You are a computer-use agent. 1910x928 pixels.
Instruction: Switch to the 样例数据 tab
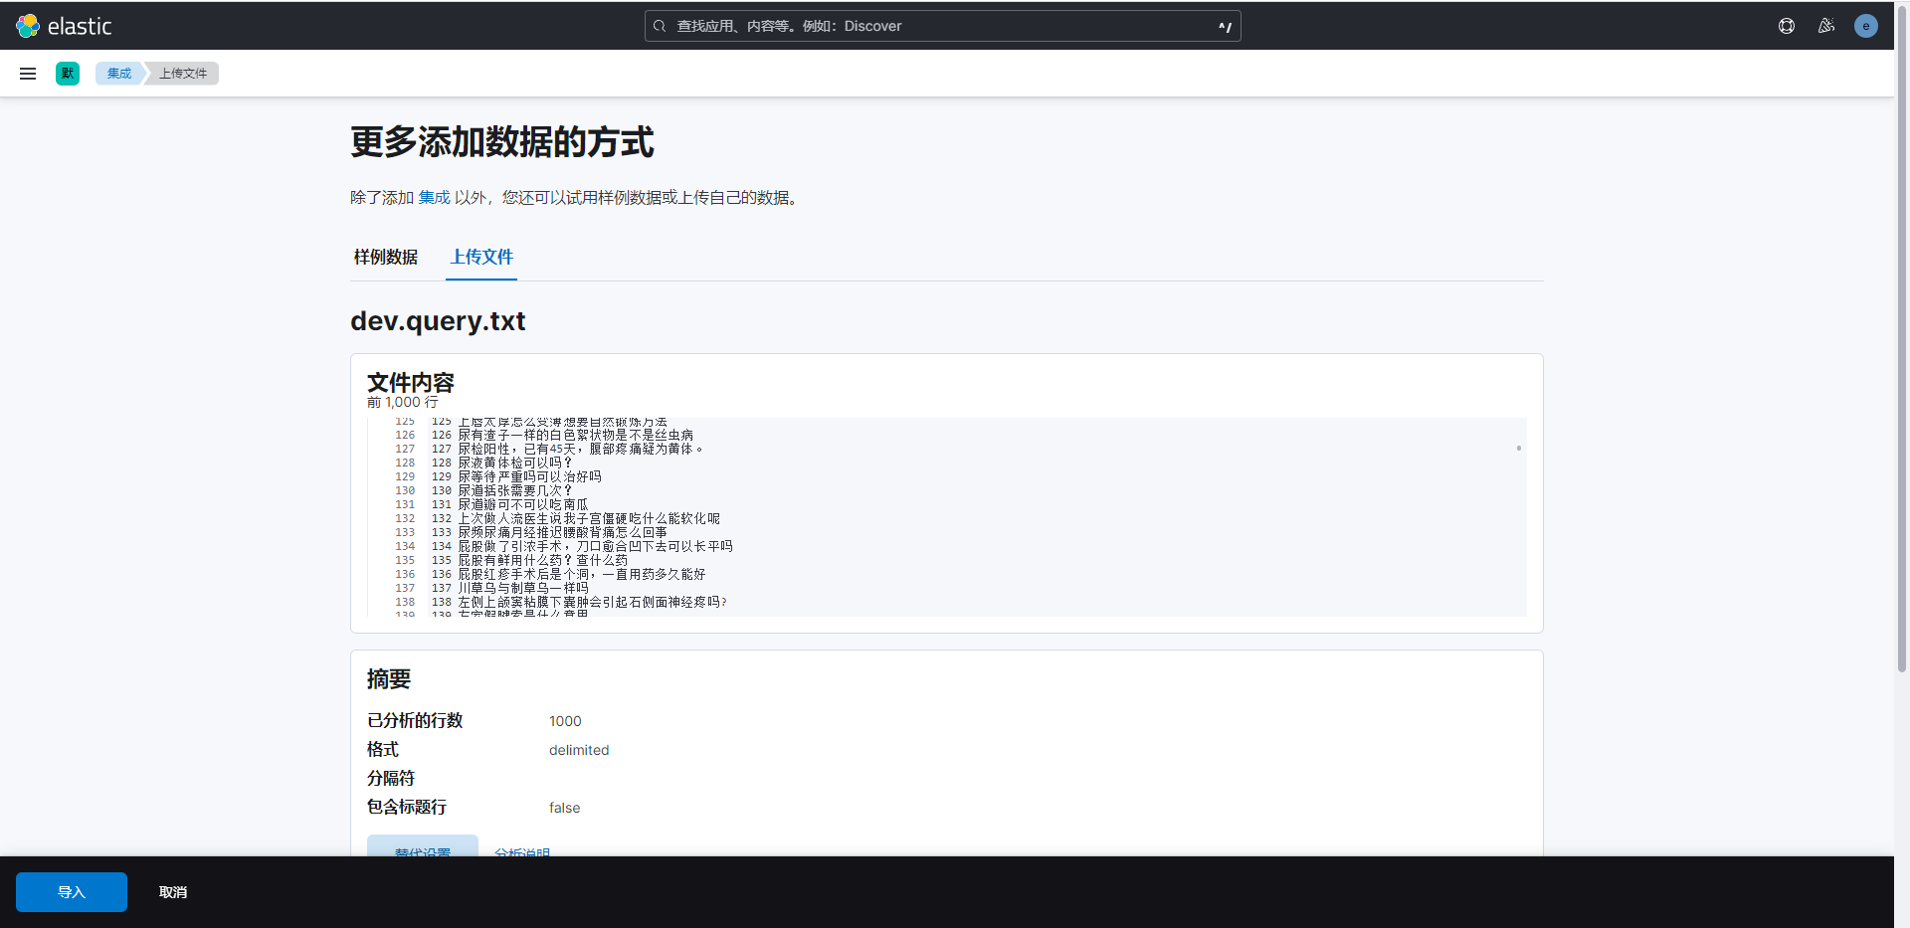tap(386, 258)
